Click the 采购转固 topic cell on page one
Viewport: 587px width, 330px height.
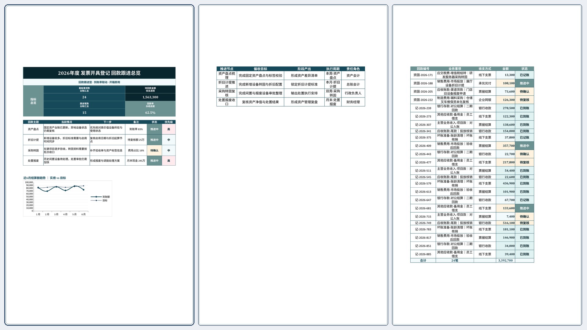click(x=33, y=151)
